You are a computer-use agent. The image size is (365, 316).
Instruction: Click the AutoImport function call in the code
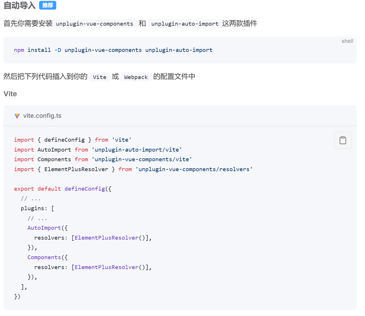point(44,228)
